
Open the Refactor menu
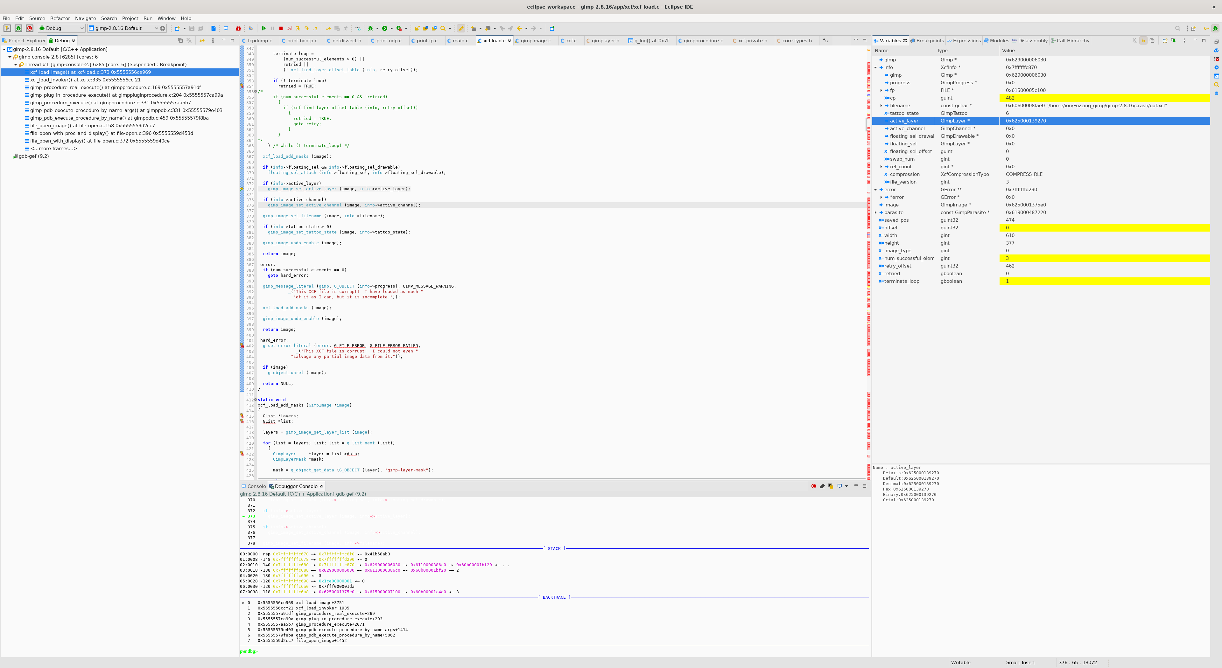[x=60, y=18]
